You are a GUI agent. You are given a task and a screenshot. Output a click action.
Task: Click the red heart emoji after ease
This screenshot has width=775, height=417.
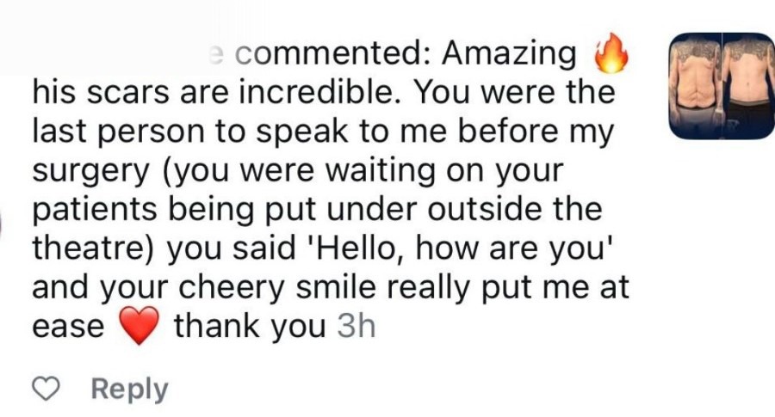tap(137, 328)
